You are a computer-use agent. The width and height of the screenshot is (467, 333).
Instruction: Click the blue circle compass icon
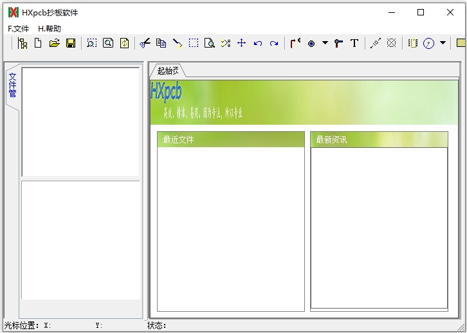(x=428, y=44)
